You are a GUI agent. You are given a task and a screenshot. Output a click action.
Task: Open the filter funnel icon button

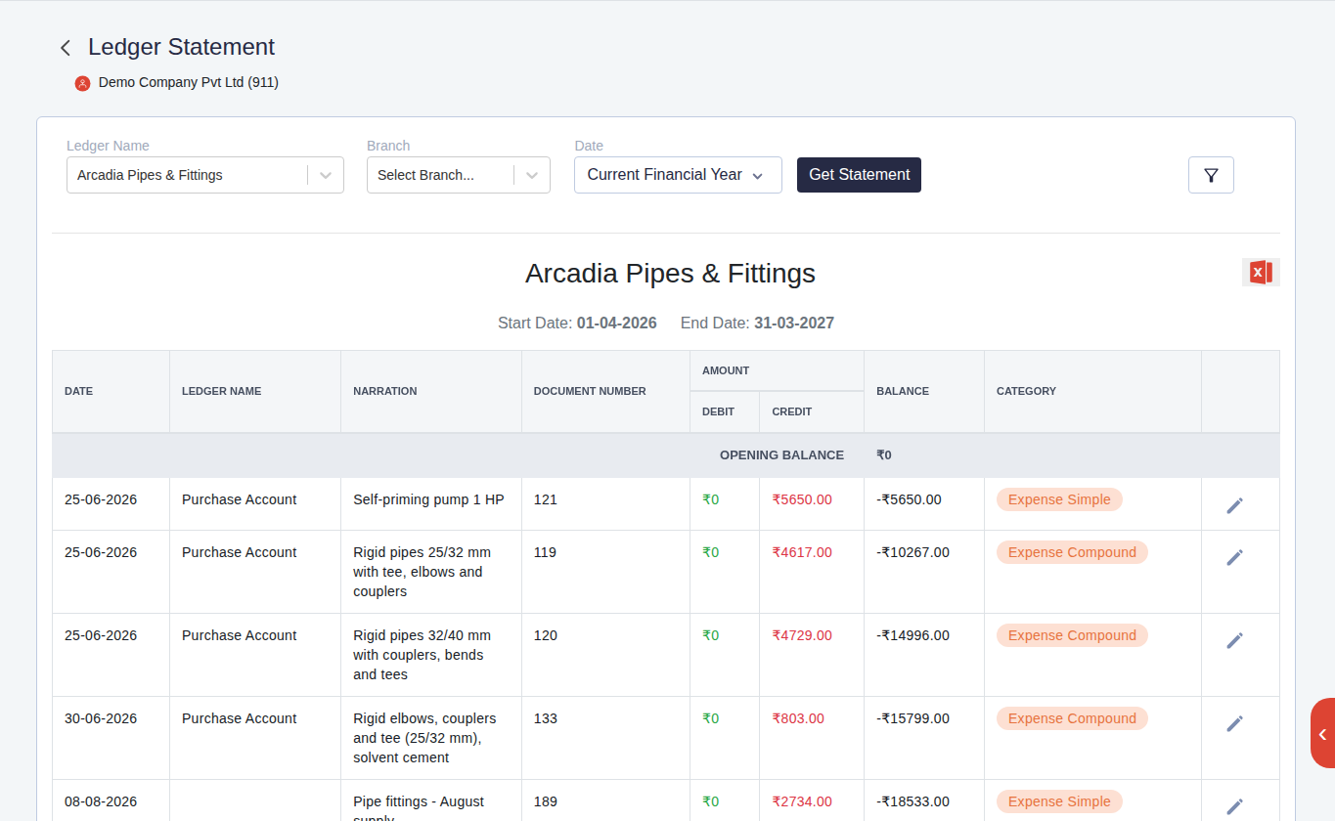[x=1211, y=175]
